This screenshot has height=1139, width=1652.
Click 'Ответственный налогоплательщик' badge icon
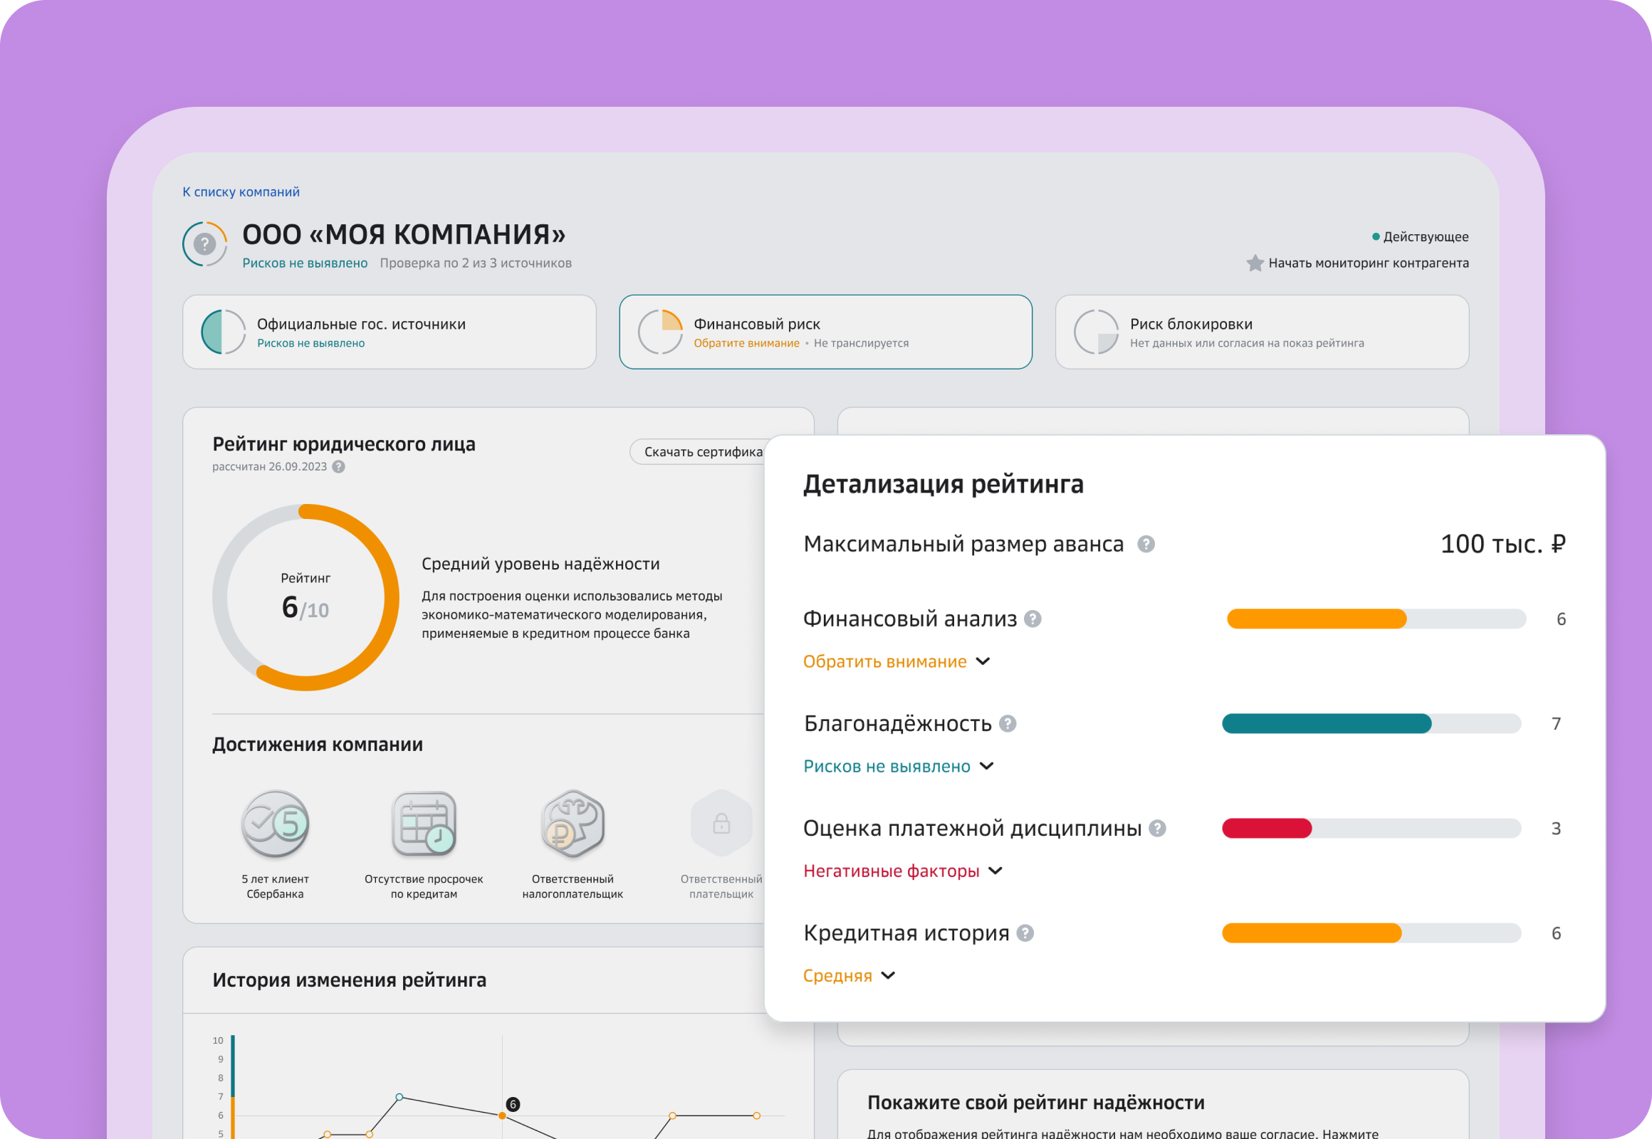(x=573, y=824)
